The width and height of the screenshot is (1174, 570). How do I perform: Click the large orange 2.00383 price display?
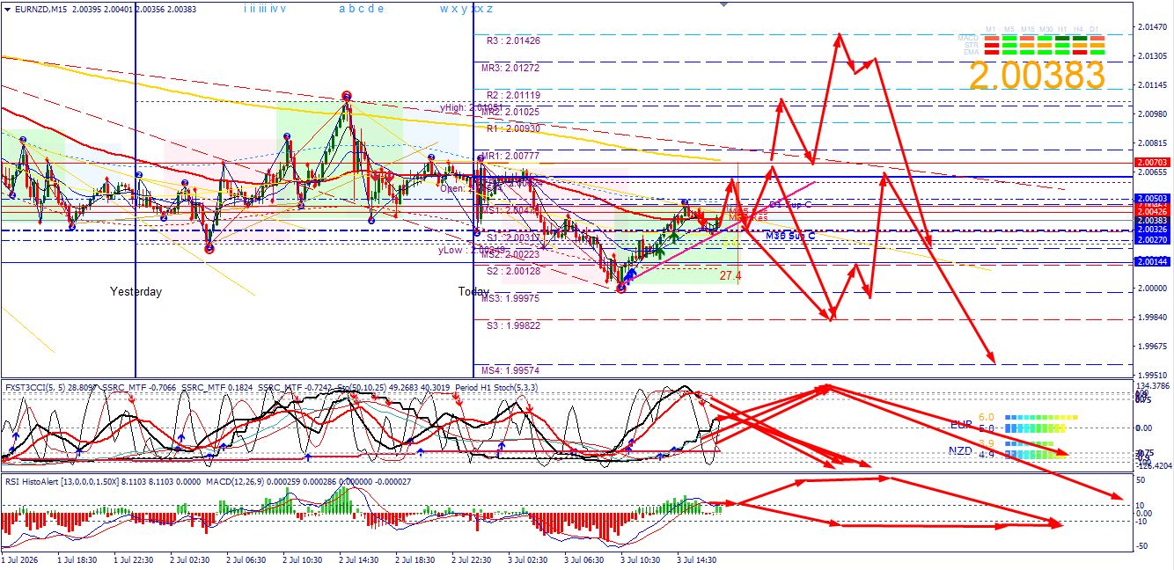tap(1037, 76)
